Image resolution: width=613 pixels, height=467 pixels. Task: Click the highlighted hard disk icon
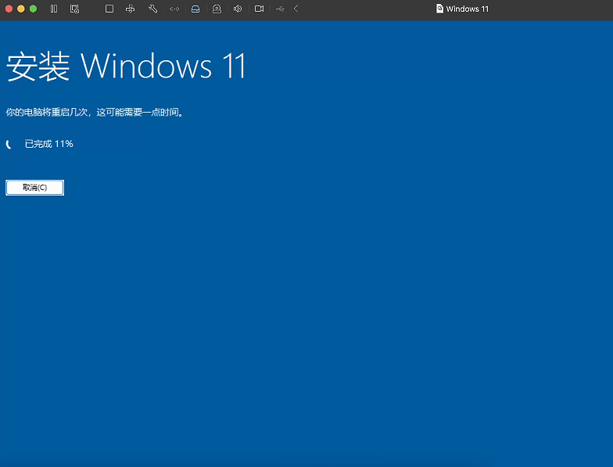tap(195, 9)
